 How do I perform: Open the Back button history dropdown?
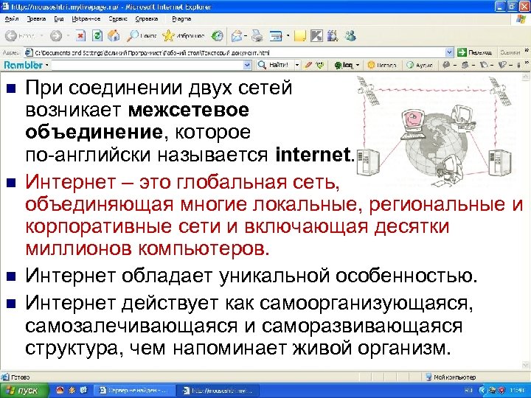point(41,35)
